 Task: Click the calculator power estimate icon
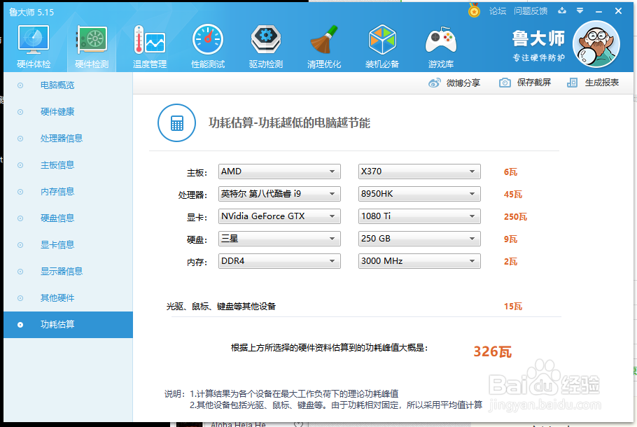[176, 122]
